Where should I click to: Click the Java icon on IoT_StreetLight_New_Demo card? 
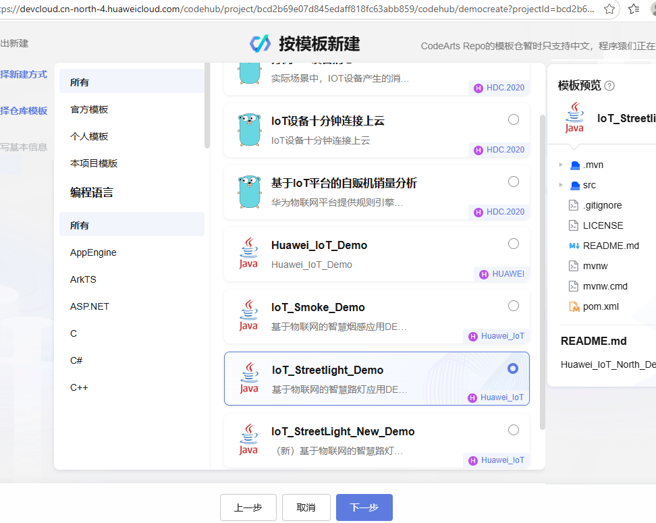point(249,439)
